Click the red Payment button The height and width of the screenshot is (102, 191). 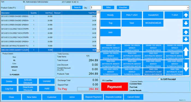coord(115,87)
